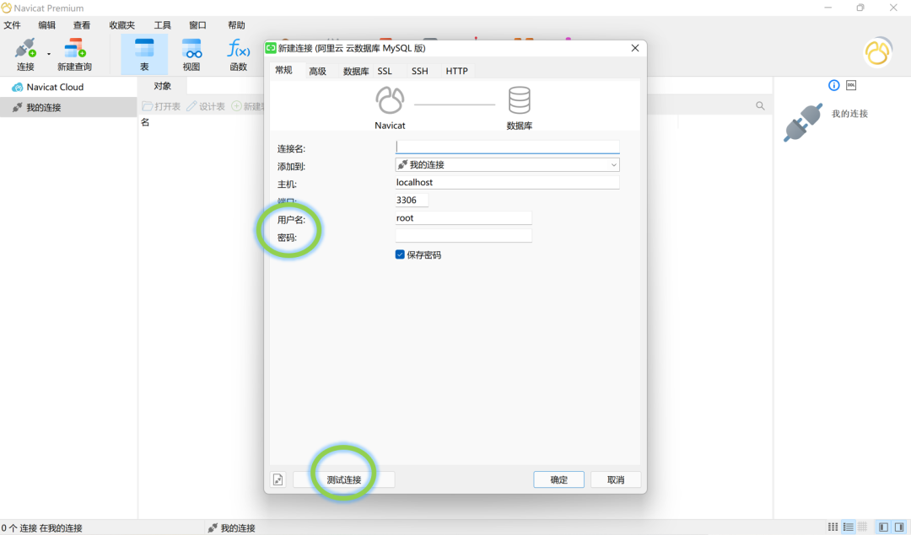911x535 pixels.
Task: Toggle the 保存密码 checkbox
Action: tap(400, 254)
